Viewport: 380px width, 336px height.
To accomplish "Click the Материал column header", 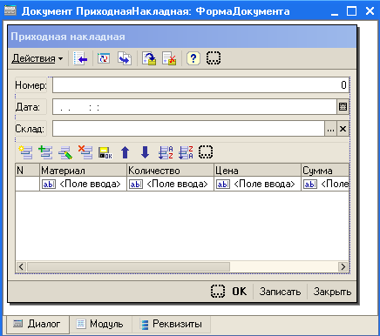I will 83,171.
